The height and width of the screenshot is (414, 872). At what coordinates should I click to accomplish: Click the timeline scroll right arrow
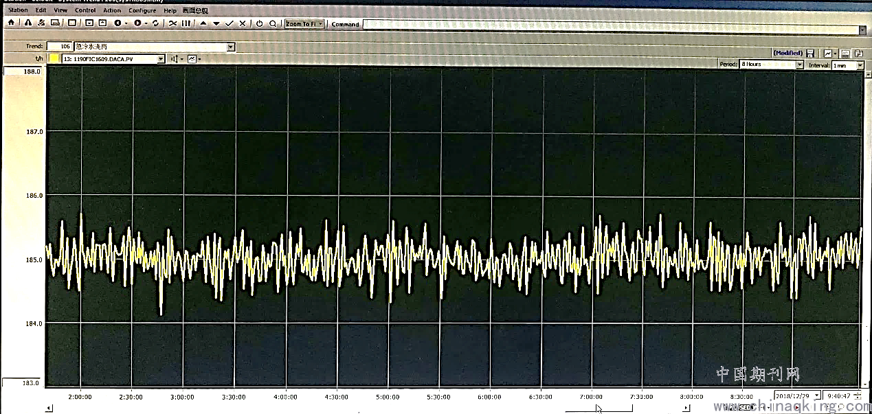[x=686, y=408]
